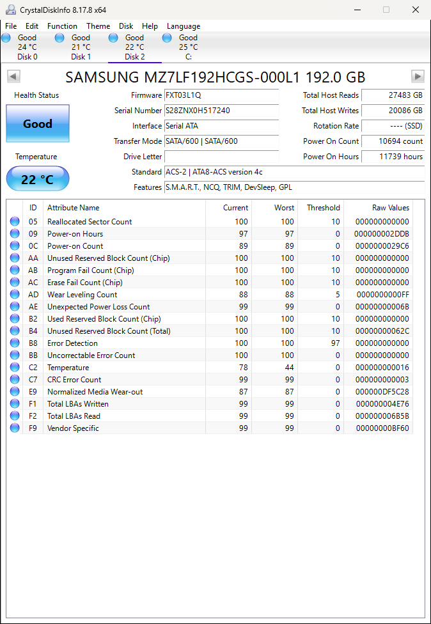Click the Good health status button
The image size is (431, 624).
point(38,123)
